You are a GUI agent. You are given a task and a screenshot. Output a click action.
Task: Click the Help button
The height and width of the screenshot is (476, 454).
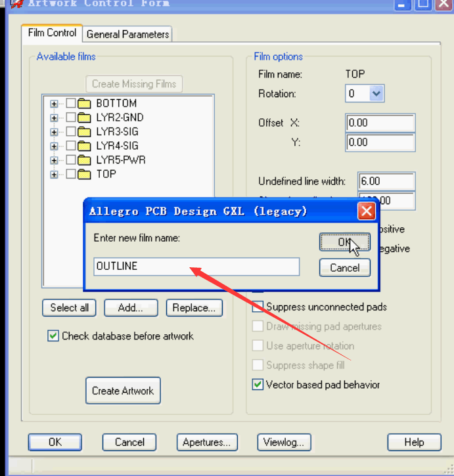[x=414, y=443]
